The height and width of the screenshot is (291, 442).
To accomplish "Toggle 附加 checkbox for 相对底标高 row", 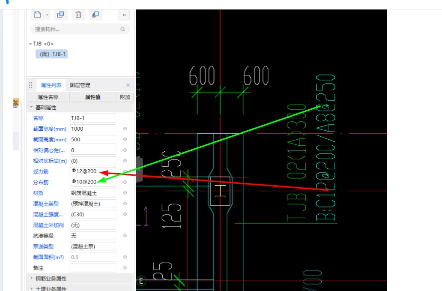I will point(125,161).
